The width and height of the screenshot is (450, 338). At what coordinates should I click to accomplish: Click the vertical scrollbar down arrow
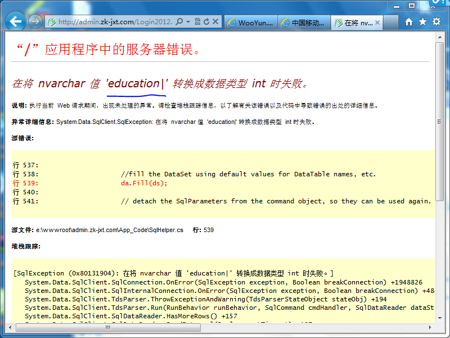pos(440,318)
